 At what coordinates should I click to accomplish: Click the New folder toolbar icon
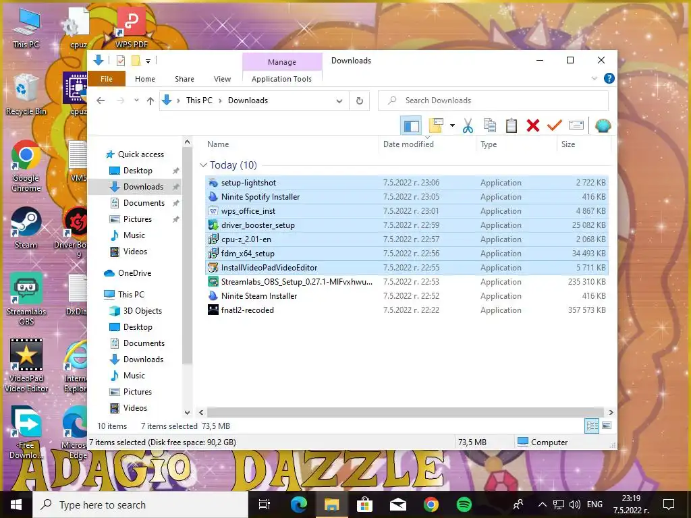point(436,126)
